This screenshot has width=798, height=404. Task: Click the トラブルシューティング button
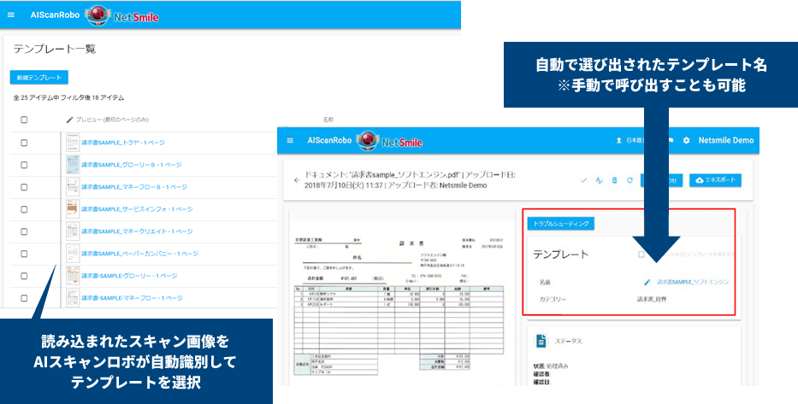point(561,224)
